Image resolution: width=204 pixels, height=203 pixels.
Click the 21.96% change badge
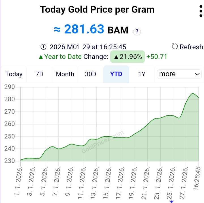coord(127,57)
